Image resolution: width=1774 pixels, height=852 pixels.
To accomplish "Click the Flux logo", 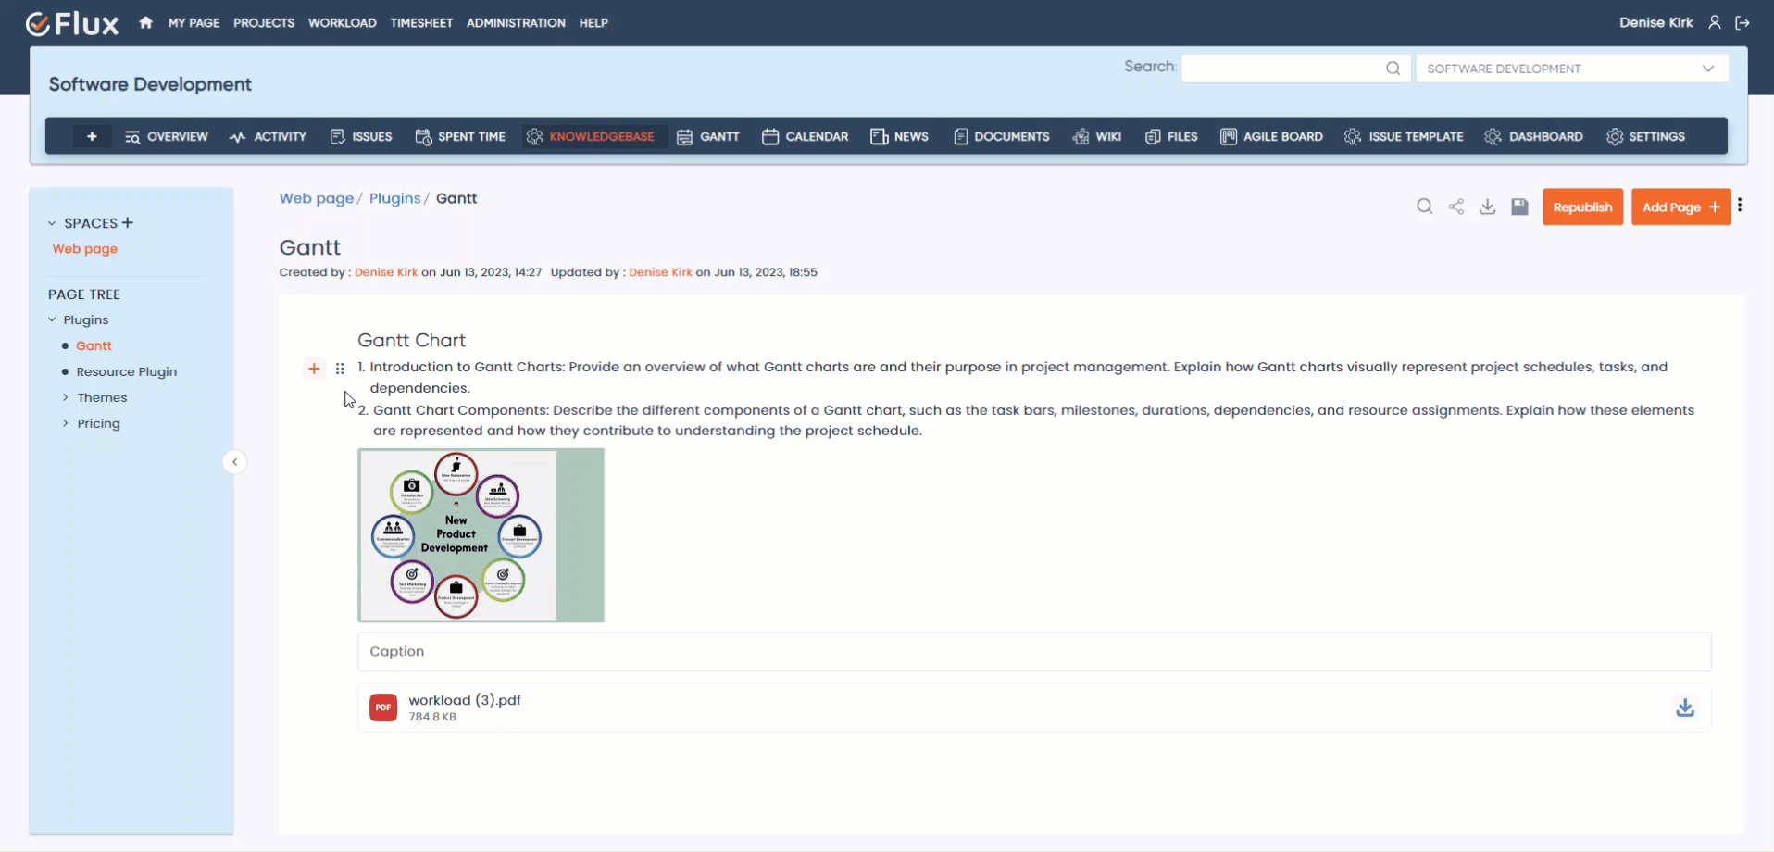I will (x=70, y=22).
